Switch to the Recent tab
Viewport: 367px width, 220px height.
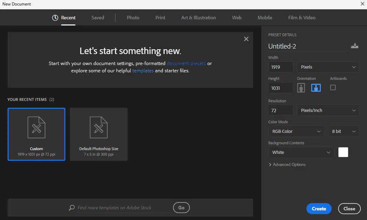coord(68,18)
